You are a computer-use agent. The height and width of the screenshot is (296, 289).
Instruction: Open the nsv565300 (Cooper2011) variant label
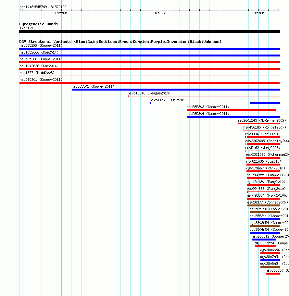tap(41, 59)
